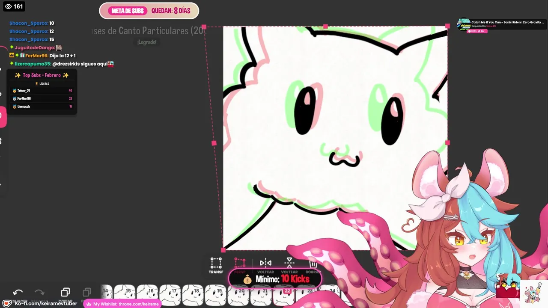This screenshot has width=548, height=308.
Task: Click the Líderes trophy label
Action: (42, 84)
